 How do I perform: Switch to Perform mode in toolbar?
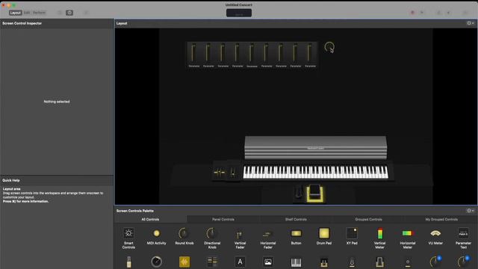click(x=39, y=13)
